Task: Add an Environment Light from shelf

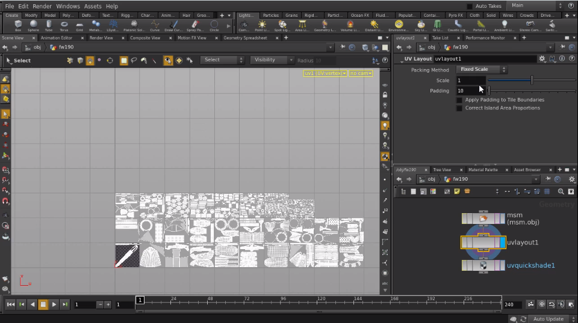Action: coord(399,26)
